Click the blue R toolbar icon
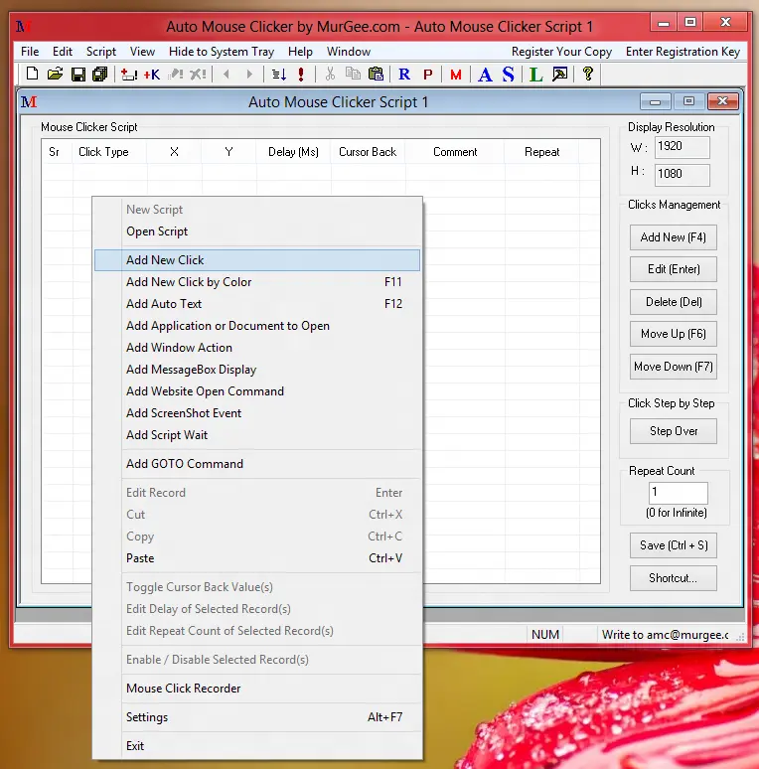759x769 pixels. click(x=404, y=75)
